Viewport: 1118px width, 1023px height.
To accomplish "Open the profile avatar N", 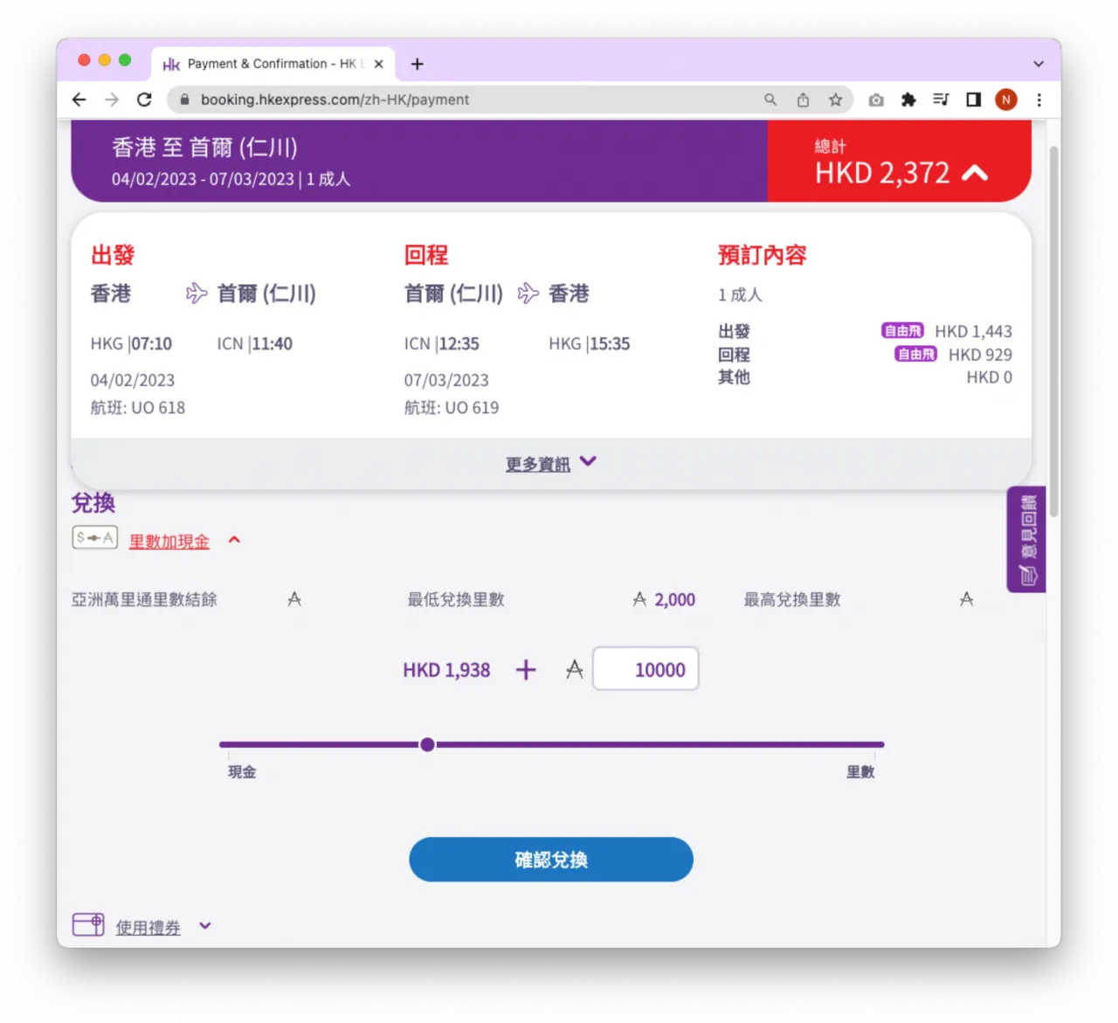I will pyautogui.click(x=1006, y=100).
